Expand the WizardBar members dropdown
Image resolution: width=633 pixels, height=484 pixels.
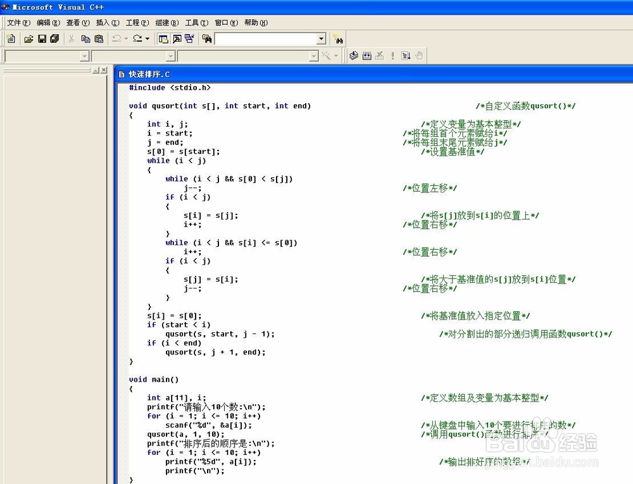pos(314,56)
